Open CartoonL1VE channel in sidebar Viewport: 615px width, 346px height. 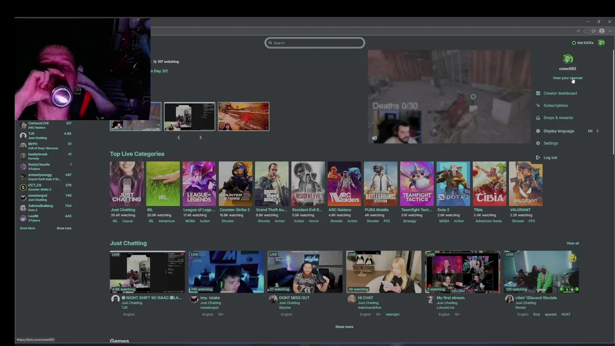click(x=46, y=125)
